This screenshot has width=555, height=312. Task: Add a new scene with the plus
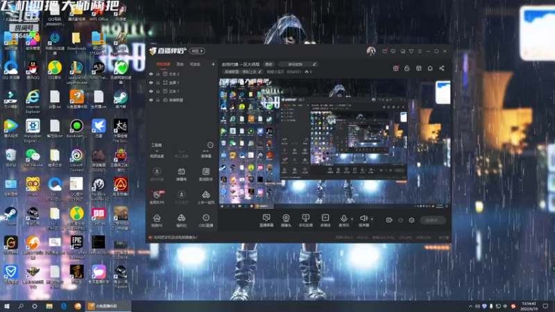coord(213,64)
